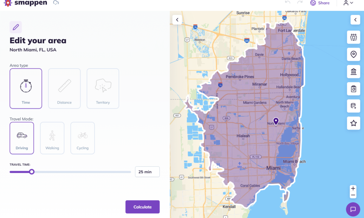Screen dimensions: 364x218
Task: Open the chat support bubble
Action: (353, 209)
